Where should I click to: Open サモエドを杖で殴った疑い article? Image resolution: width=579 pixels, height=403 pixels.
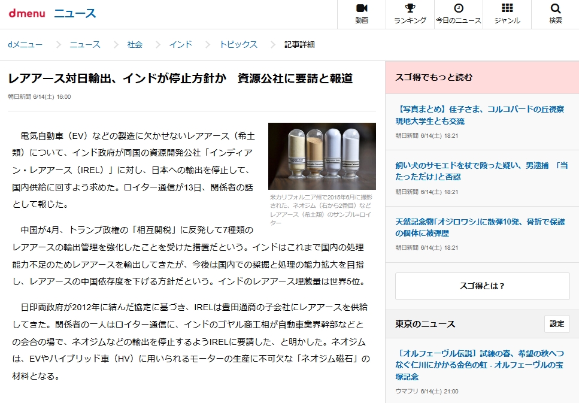tap(481, 171)
